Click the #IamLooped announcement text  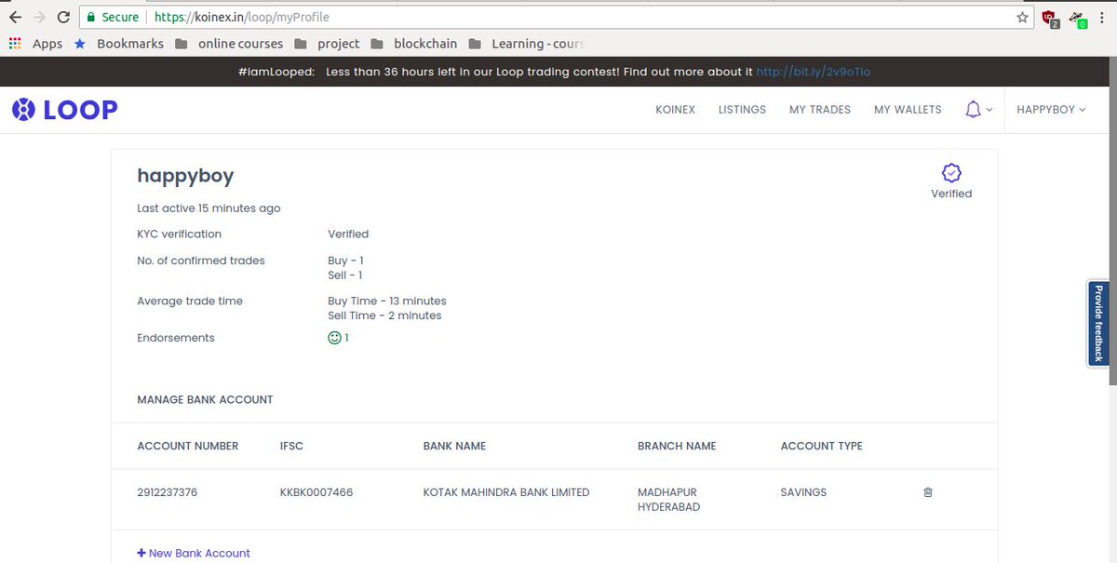(276, 72)
